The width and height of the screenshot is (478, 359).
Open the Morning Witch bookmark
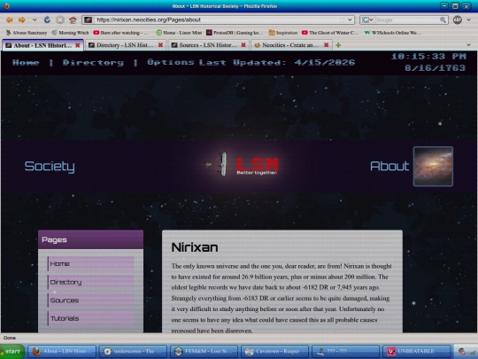click(70, 33)
